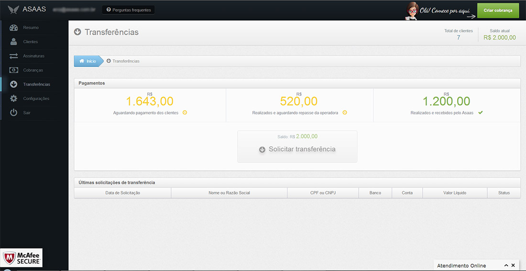The image size is (526, 271).
Task: Click Realizados e recebidos pelo Asaas label
Action: [442, 113]
